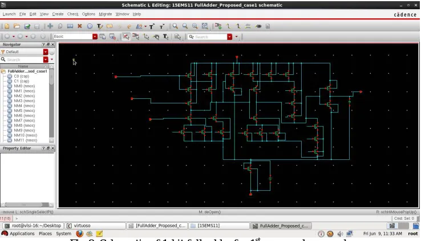Select the Create Wire wide tool
This screenshot has width=421, height=241.
[238, 26]
